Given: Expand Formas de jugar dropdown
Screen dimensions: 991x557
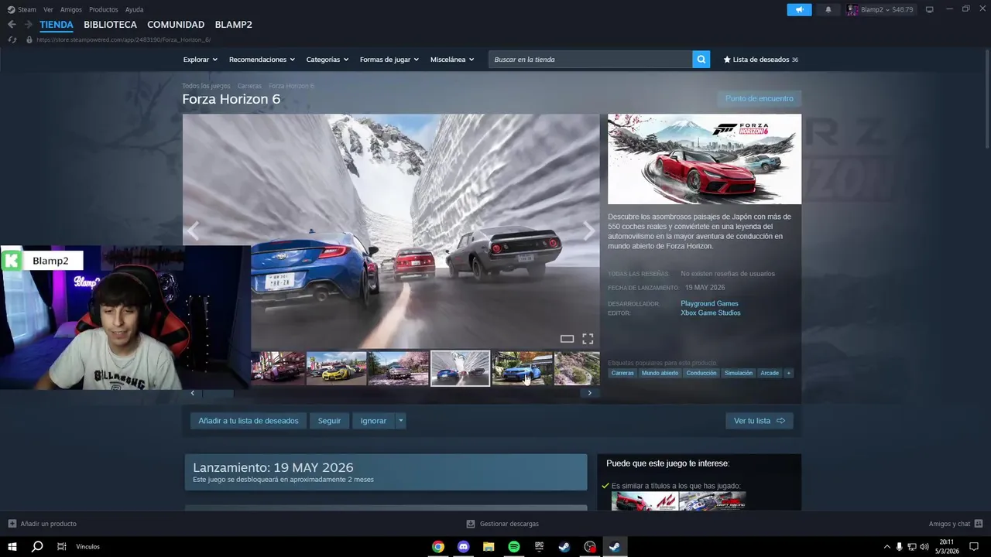Looking at the screenshot, I should point(389,60).
